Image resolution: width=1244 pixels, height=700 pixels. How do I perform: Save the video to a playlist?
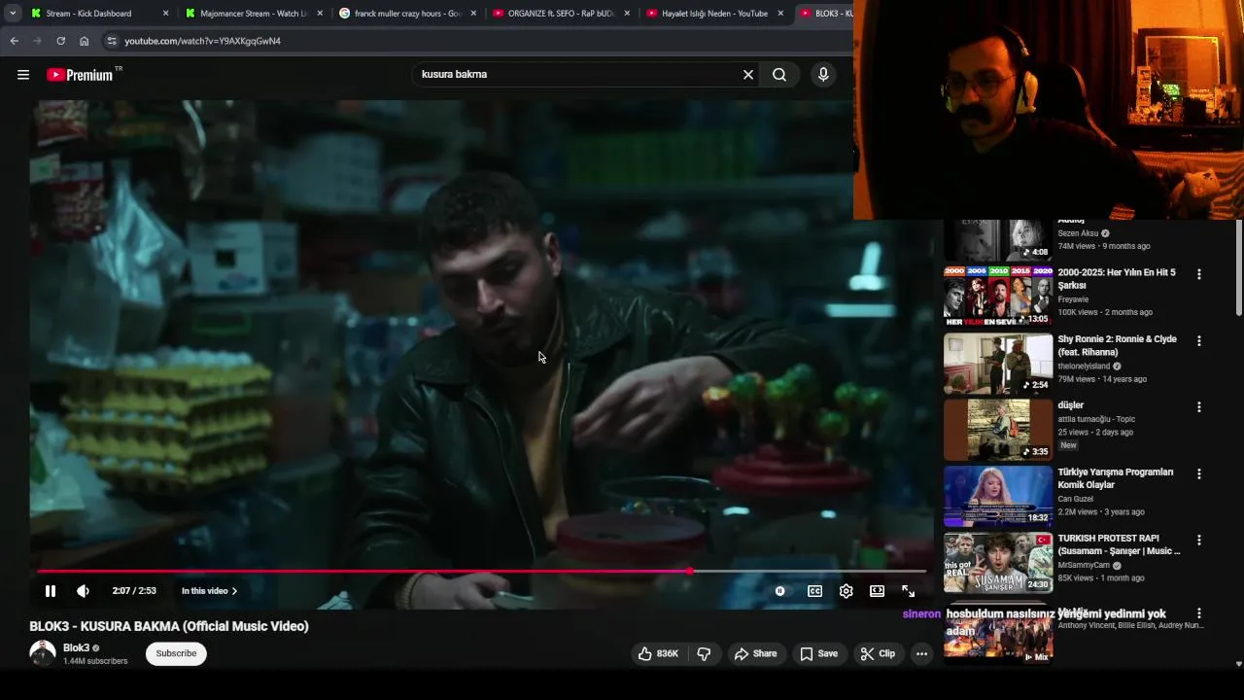[x=818, y=653]
